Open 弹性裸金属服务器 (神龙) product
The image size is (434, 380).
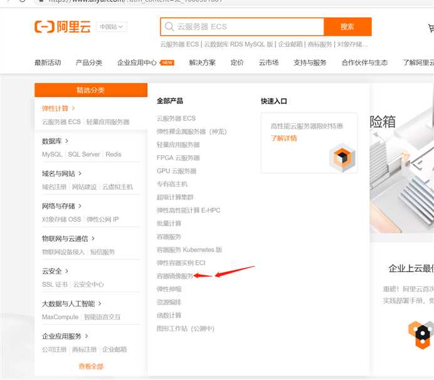click(191, 131)
